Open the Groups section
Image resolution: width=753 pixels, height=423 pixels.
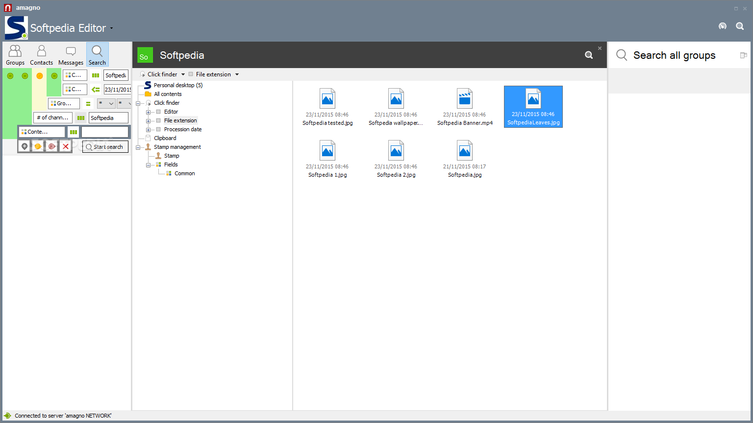15,55
